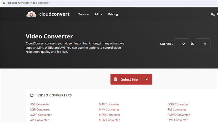Click the Video Converter heading
Image resolution: width=218 pixels, height=123 pixels.
[49, 36]
